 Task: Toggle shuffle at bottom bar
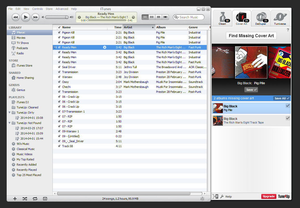(x=25, y=199)
